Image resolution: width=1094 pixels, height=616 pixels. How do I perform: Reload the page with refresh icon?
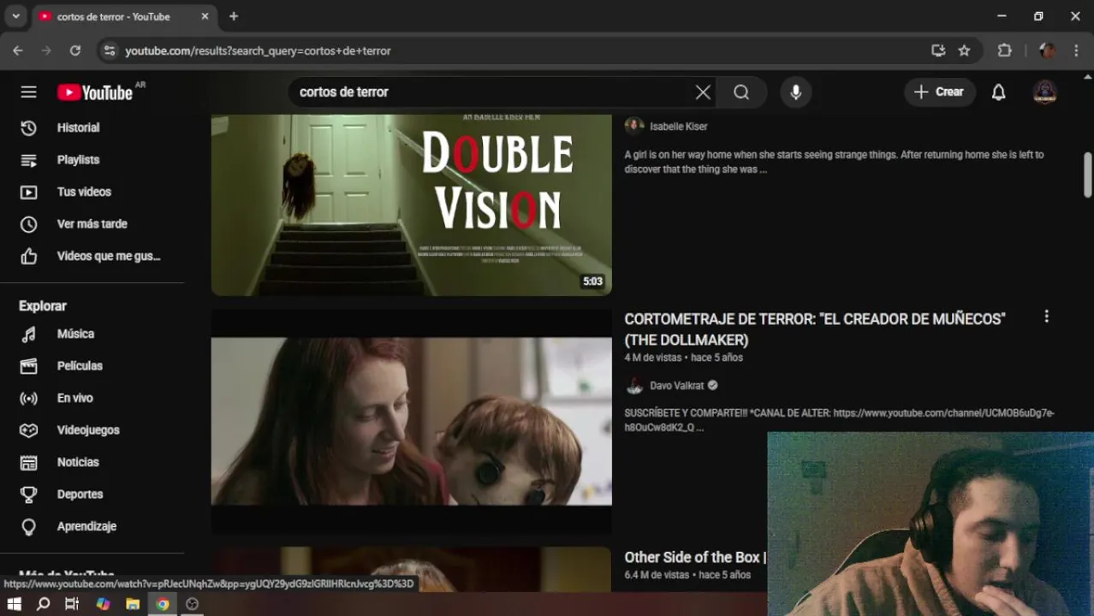75,50
